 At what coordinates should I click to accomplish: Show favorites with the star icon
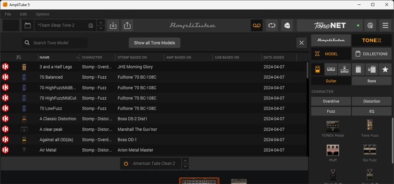385,69
